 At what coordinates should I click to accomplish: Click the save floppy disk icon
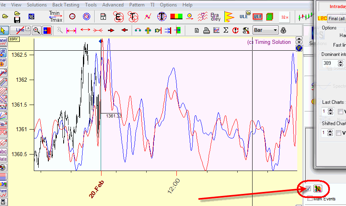[x=17, y=19]
